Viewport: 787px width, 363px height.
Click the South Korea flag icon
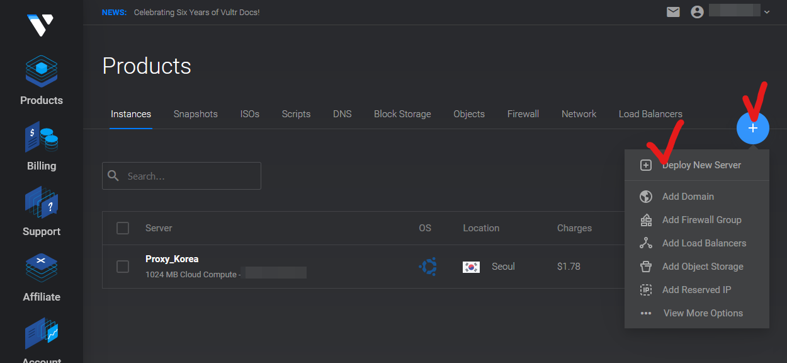471,267
